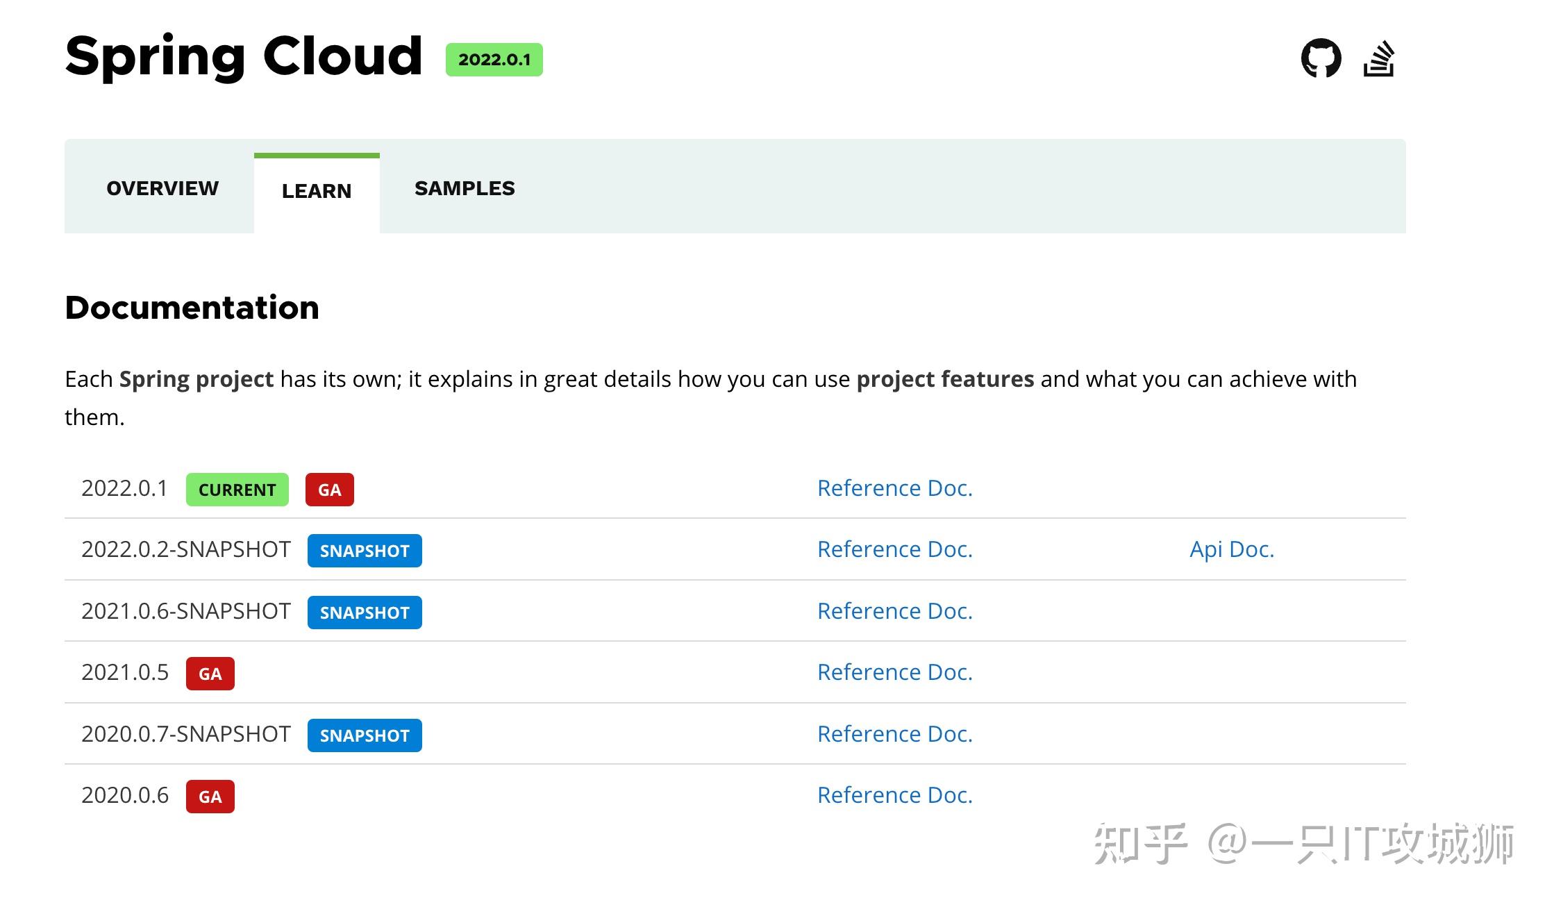The image size is (1554, 907).
Task: Select the LEARN tab
Action: point(316,190)
